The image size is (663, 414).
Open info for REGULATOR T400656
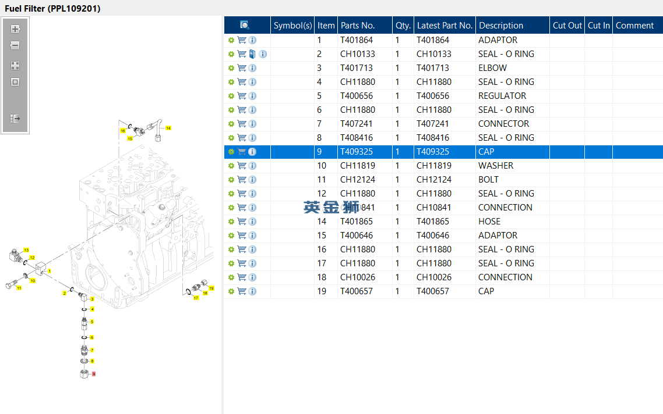pyautogui.click(x=252, y=96)
